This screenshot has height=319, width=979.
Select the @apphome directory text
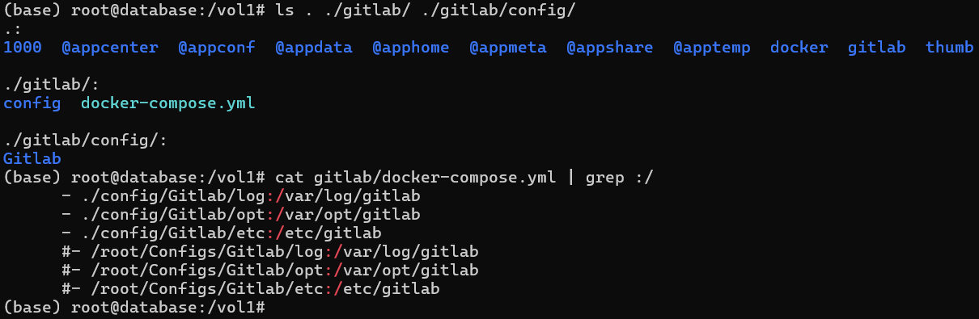point(411,48)
